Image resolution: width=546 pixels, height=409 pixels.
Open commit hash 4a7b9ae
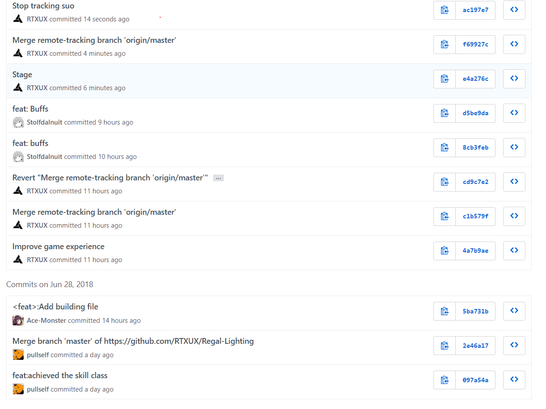click(x=475, y=250)
